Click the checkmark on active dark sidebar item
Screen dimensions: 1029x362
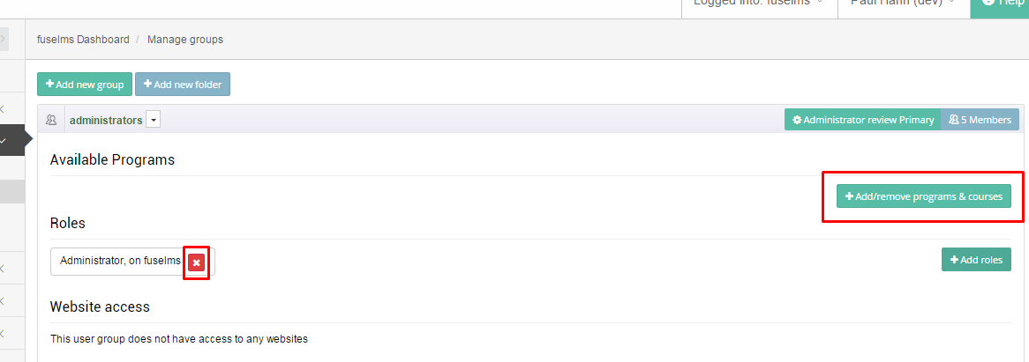(x=4, y=141)
